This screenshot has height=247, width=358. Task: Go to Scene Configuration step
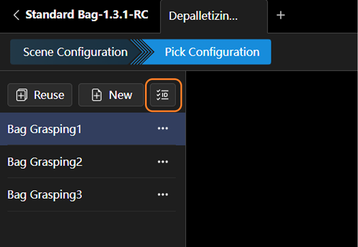pos(75,52)
